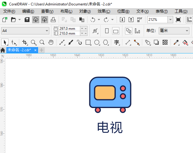
Task: Select the Shape edit tool
Action: [x=14, y=42]
